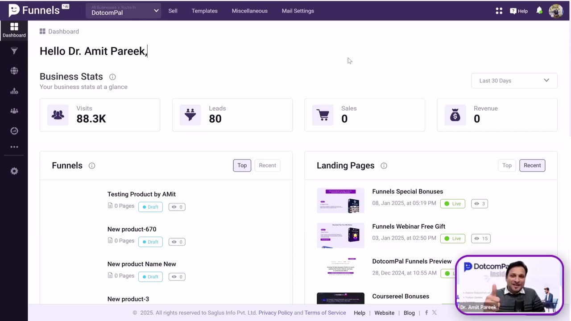571x321 pixels.
Task: Open the Mail Settings menu
Action: [x=298, y=11]
